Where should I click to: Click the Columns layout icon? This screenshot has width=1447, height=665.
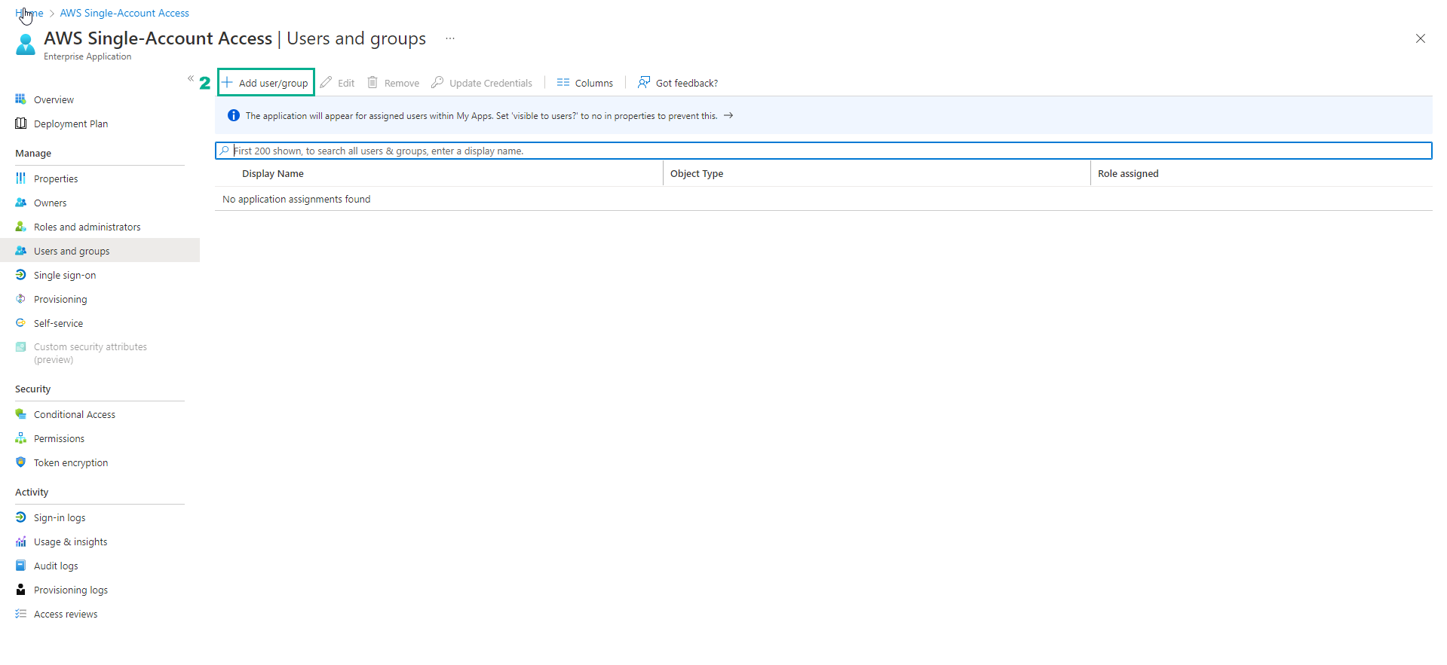[563, 82]
